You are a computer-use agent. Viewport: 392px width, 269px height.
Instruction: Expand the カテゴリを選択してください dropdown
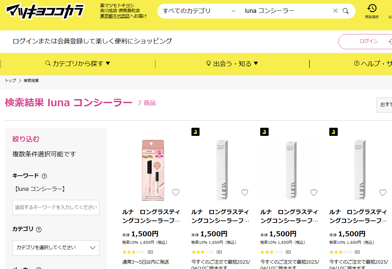pos(56,248)
